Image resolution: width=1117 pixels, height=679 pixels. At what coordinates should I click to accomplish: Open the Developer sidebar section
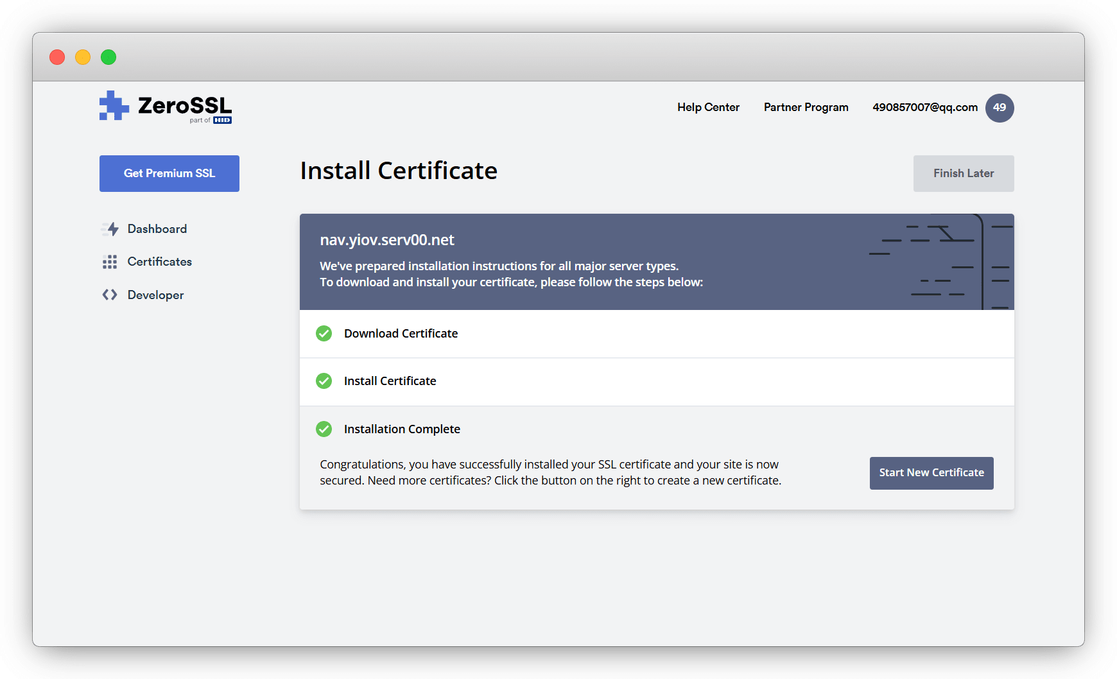(x=156, y=295)
